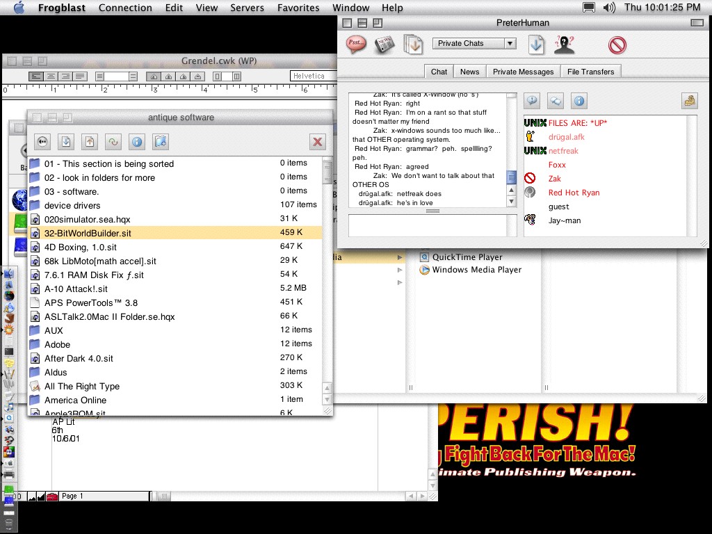Select right alignment in Grendel toolbar
This screenshot has height=534, width=712.
[x=65, y=76]
